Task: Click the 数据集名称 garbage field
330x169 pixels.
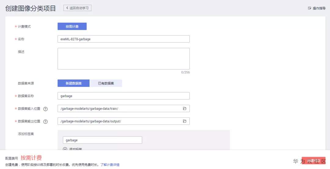Action: point(123,96)
